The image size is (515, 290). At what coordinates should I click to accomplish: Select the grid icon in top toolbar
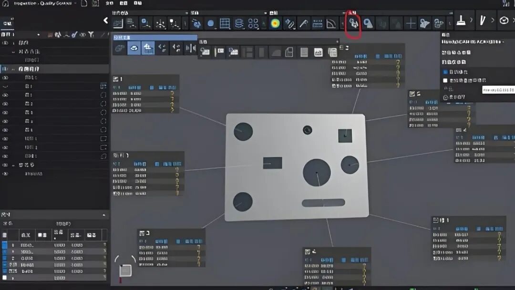pyautogui.click(x=225, y=23)
